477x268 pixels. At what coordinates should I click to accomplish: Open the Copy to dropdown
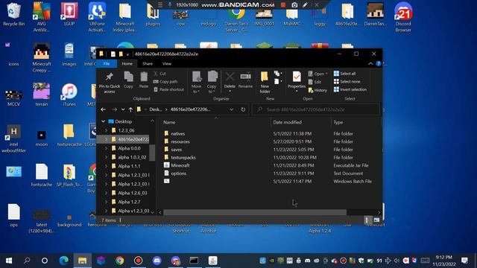click(212, 83)
